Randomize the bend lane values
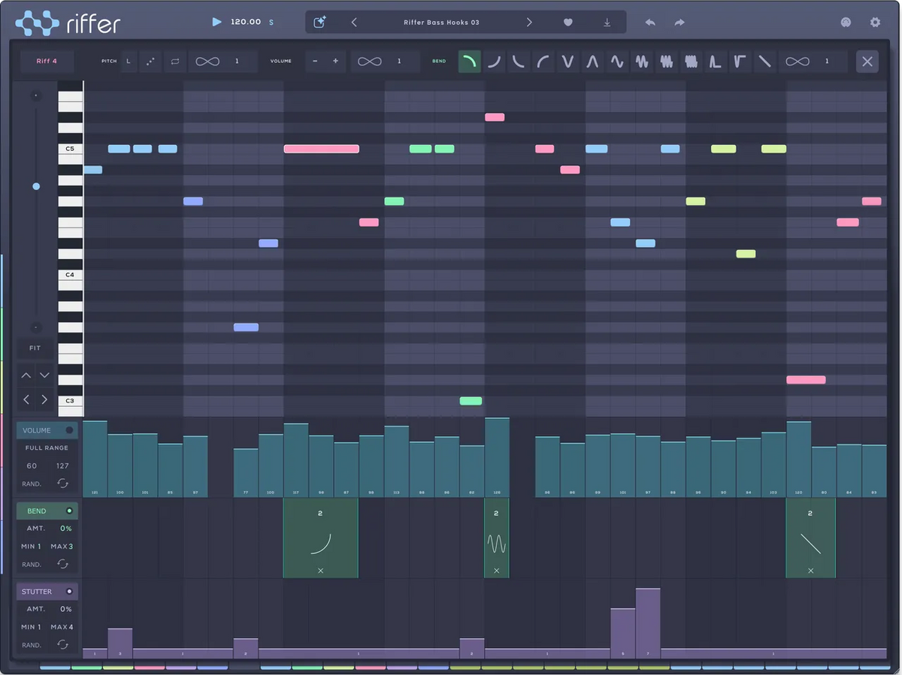 63,564
